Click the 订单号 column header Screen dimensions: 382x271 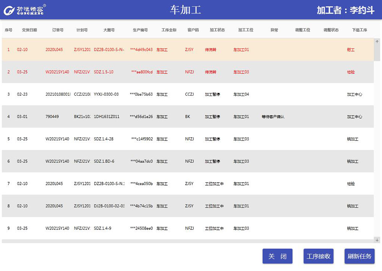pyautogui.click(x=58, y=30)
